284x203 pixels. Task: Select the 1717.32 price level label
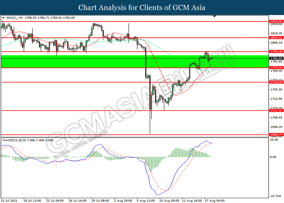tap(276, 110)
